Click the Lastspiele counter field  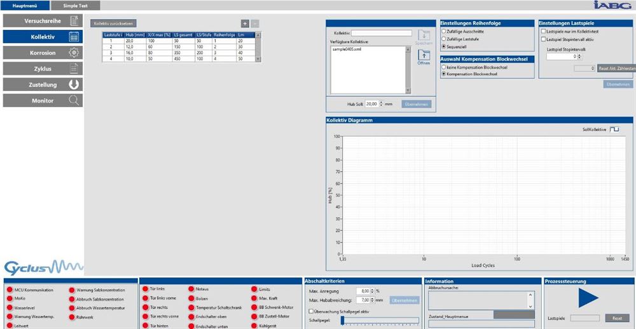click(584, 318)
